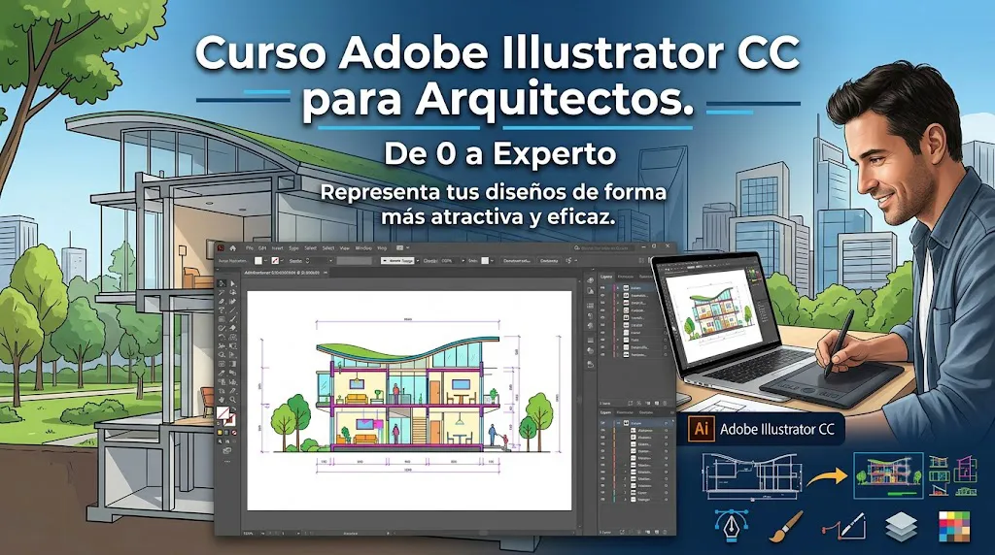Click the topmost icon in the collapsed panel dock
This screenshot has width=995, height=555.
[590, 280]
